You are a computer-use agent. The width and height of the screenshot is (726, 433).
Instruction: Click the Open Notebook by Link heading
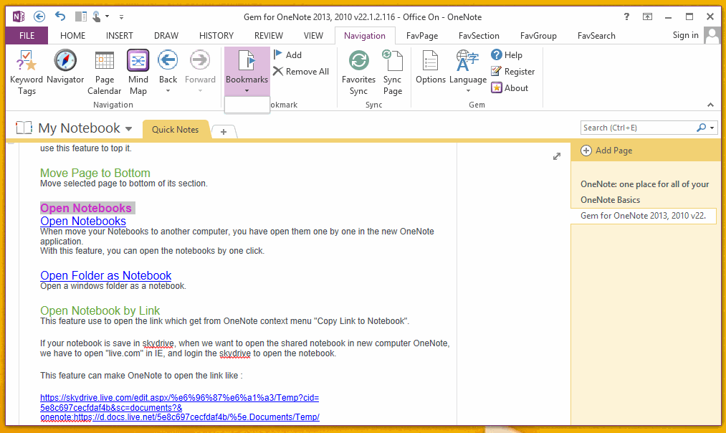(100, 310)
